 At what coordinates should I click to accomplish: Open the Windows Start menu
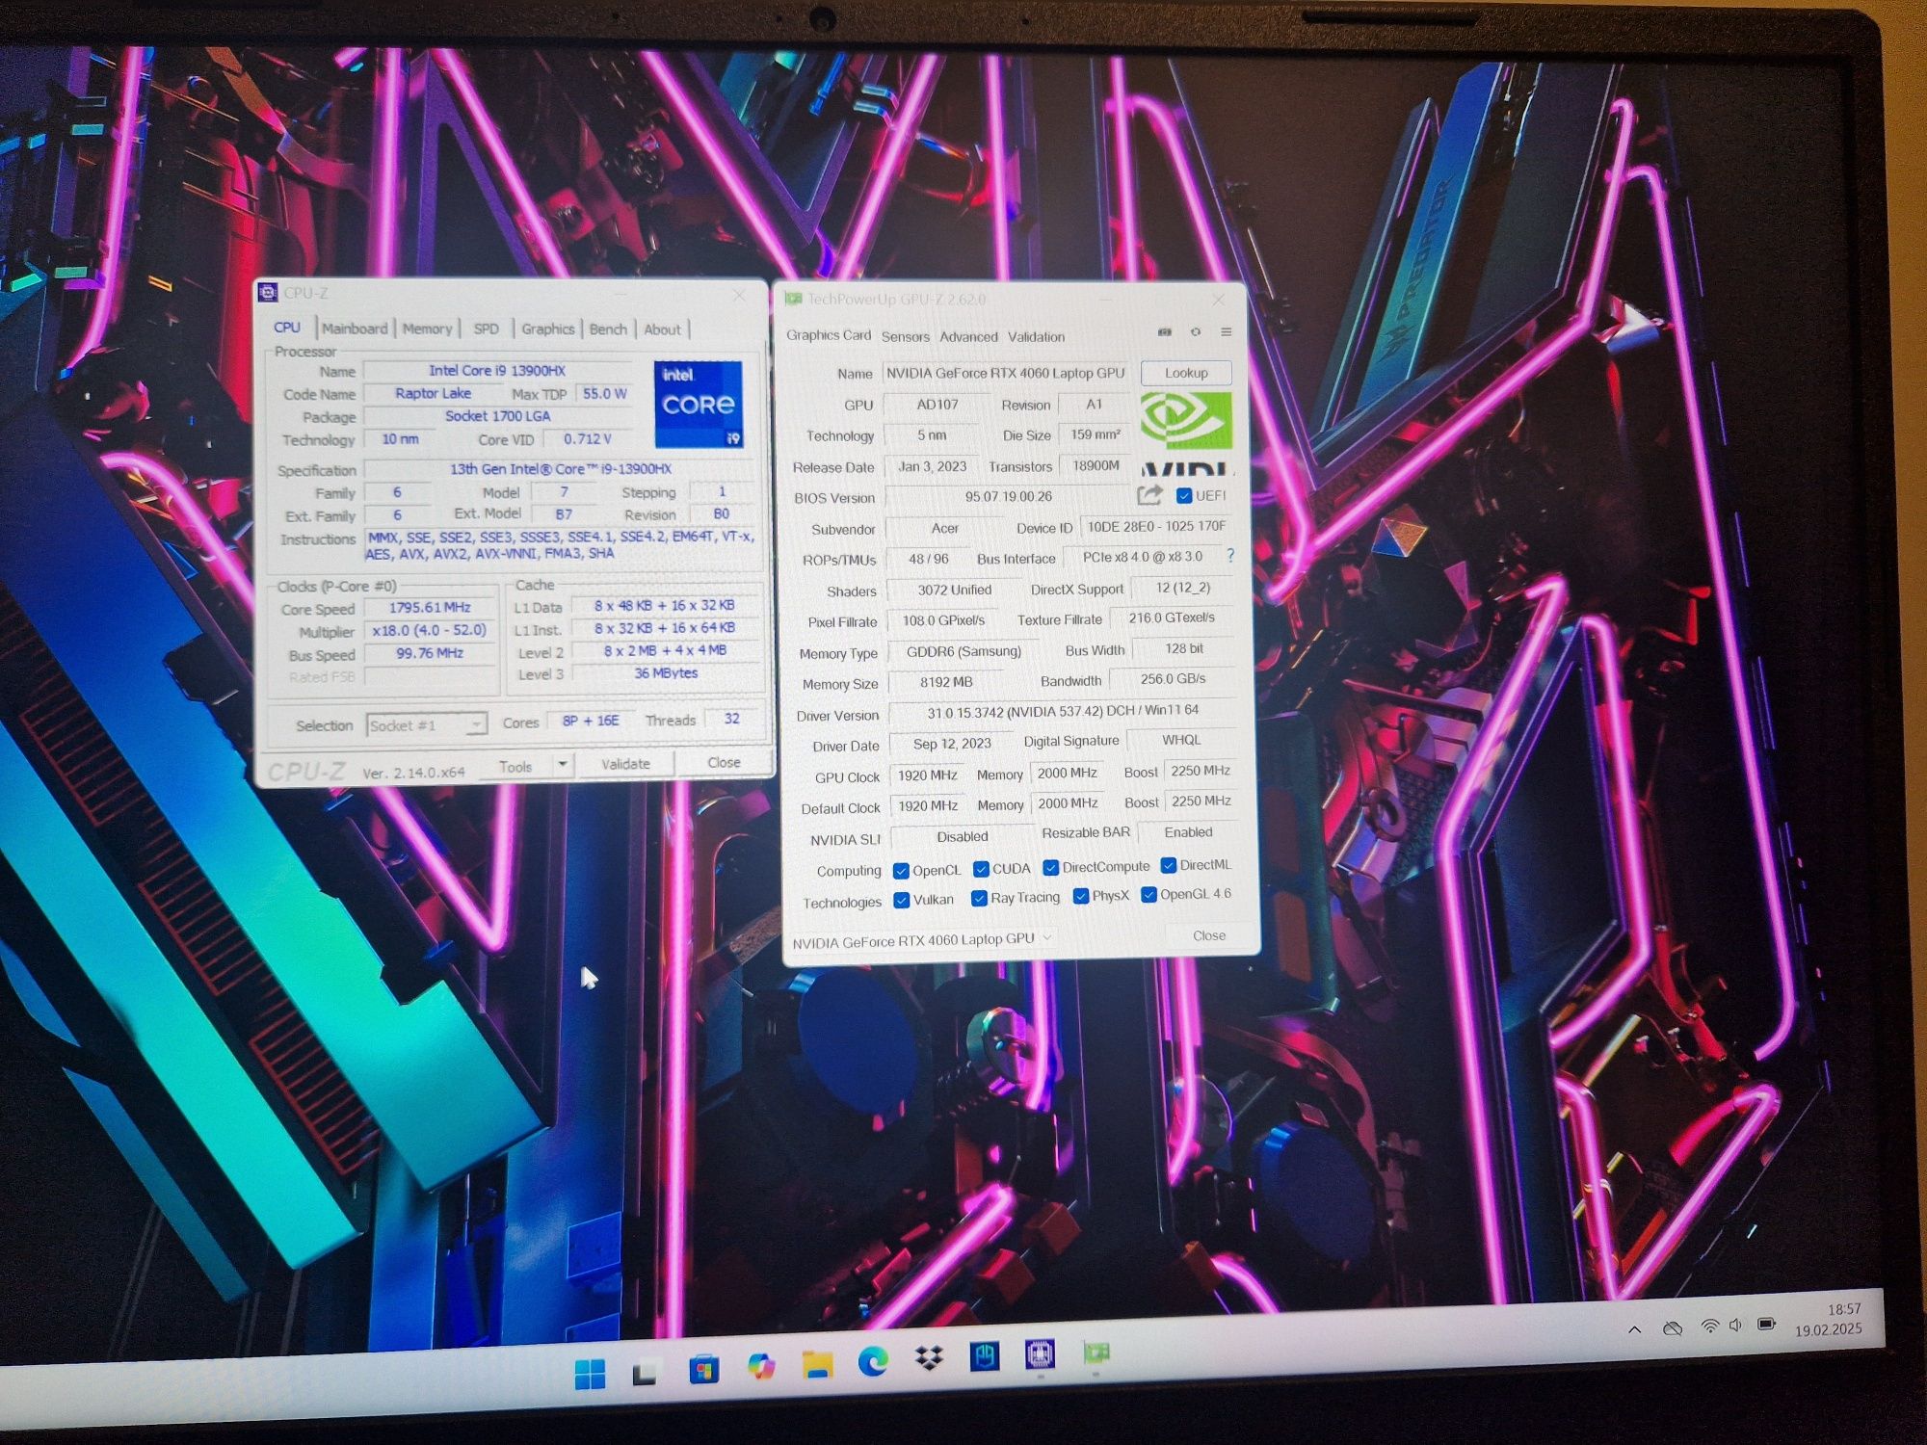click(x=590, y=1374)
